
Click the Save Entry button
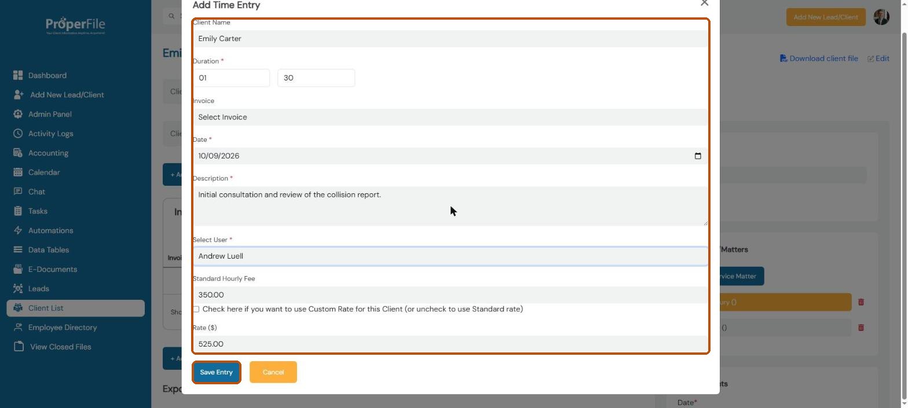(x=216, y=372)
